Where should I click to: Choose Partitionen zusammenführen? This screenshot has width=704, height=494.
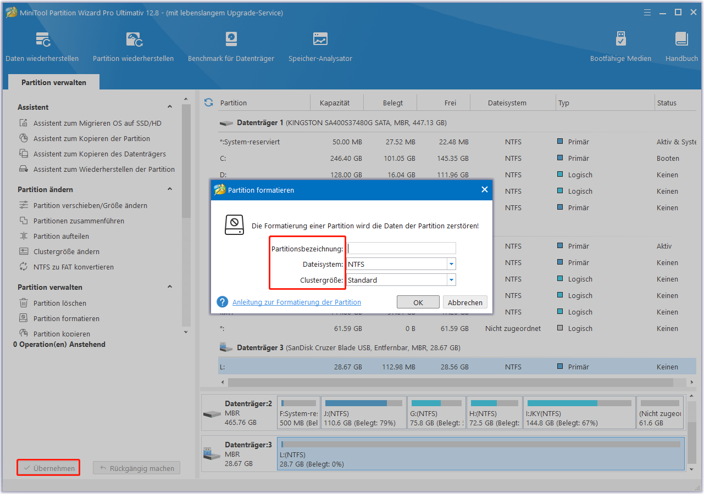(x=79, y=221)
